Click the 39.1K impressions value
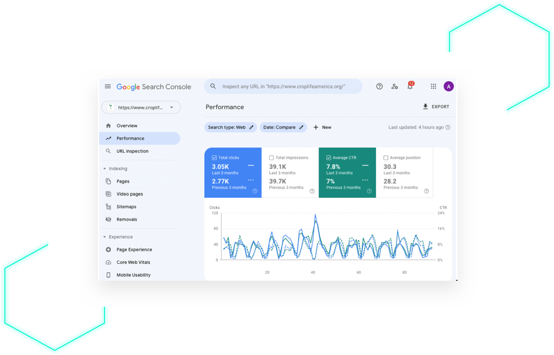The width and height of the screenshot is (554, 355). click(x=278, y=166)
